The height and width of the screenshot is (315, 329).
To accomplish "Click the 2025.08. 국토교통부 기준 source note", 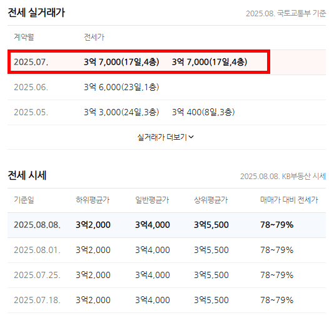I will click(x=286, y=13).
